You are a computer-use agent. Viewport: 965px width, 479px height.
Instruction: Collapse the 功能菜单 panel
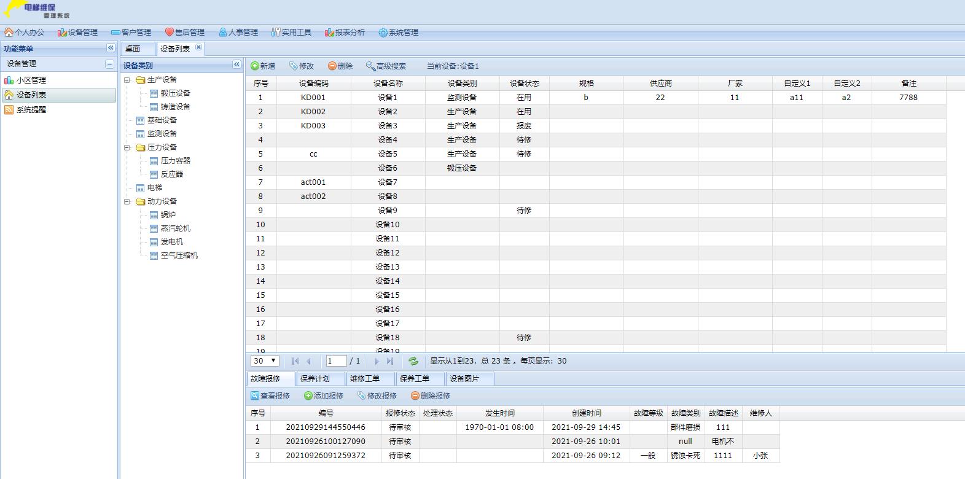(111, 48)
